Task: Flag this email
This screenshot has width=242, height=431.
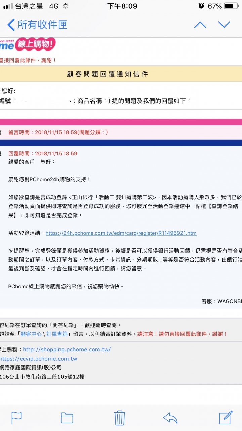Action: (x=16, y=418)
